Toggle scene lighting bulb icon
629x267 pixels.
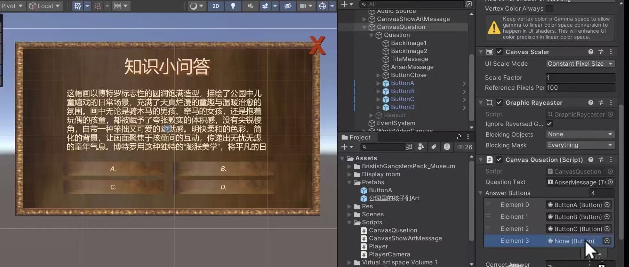(x=233, y=6)
